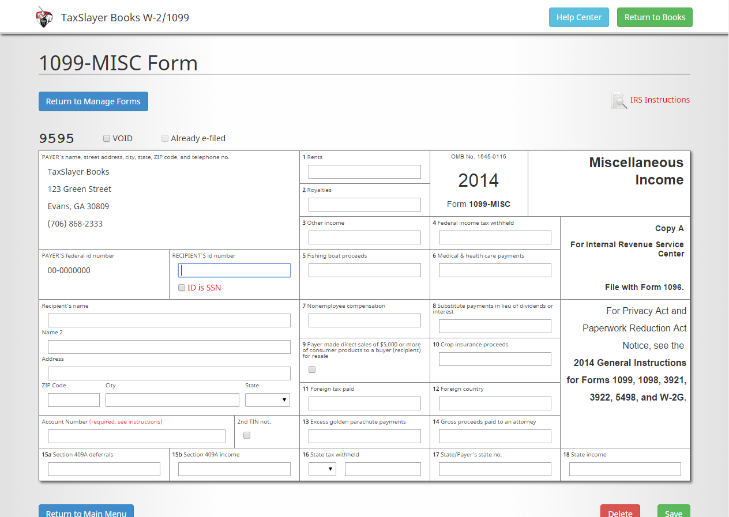Click Return to Manage Forms button
Image resolution: width=729 pixels, height=517 pixels.
tap(93, 101)
